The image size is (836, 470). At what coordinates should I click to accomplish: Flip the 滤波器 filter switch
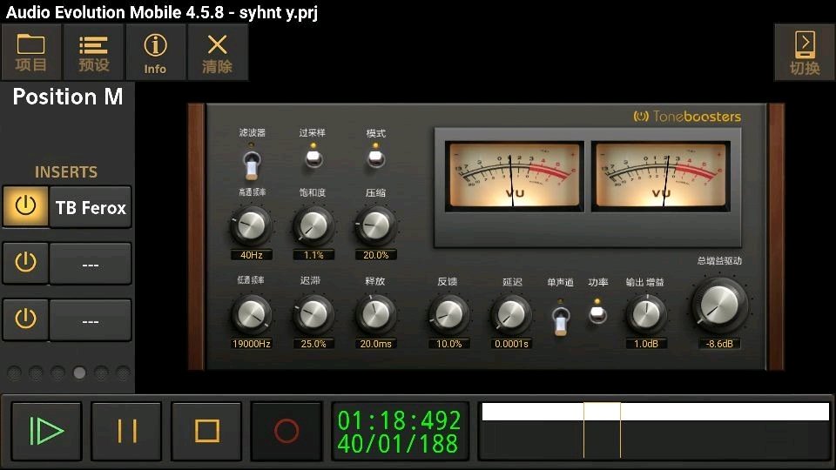point(252,164)
